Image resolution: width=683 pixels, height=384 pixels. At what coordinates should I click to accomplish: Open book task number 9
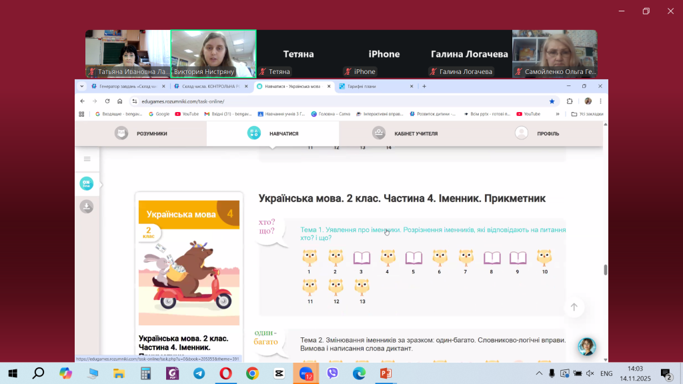pos(518,258)
